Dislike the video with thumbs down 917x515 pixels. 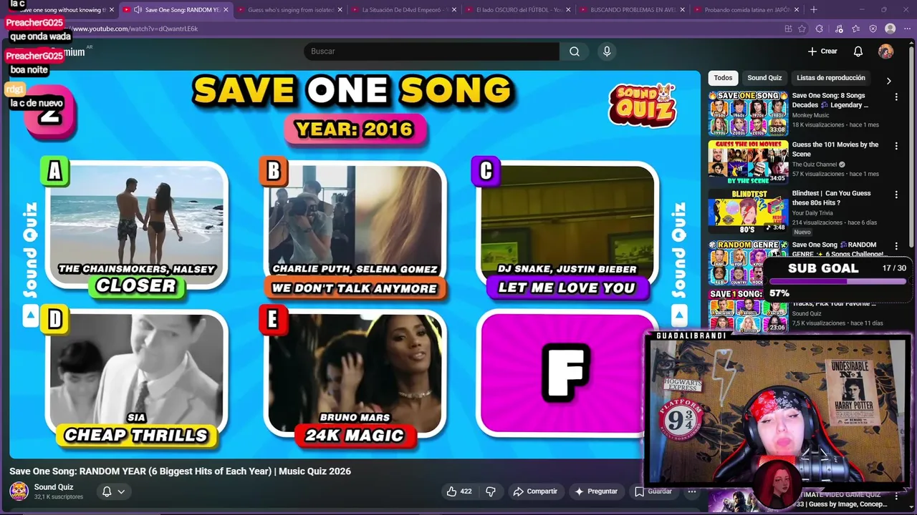click(491, 491)
